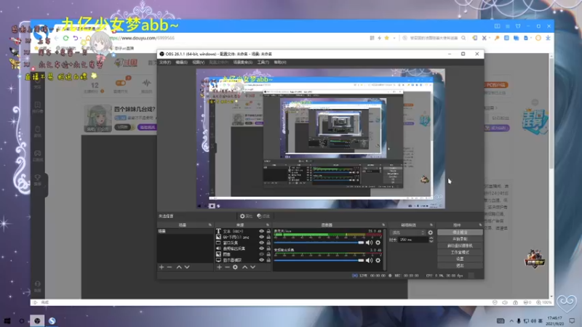Image resolution: width=582 pixels, height=327 pixels.
Task: Pop out the controls dock panel
Action: click(480, 225)
